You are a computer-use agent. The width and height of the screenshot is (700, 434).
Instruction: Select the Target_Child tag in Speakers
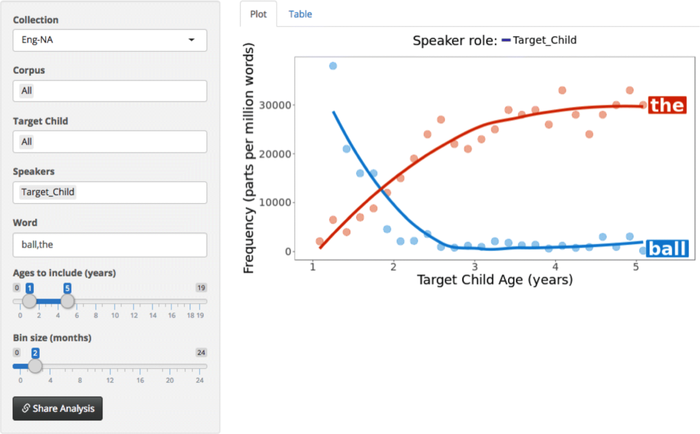point(48,192)
